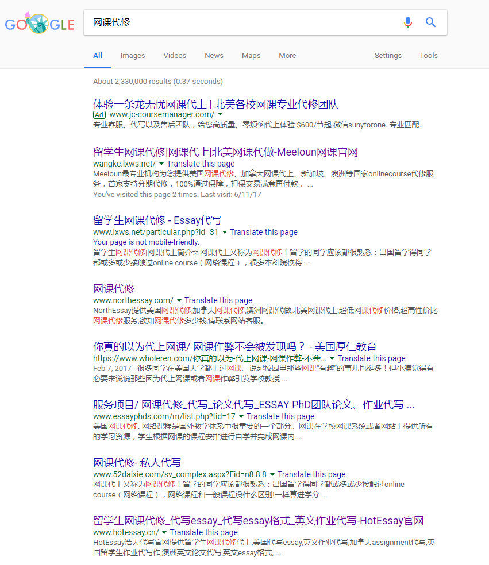This screenshot has width=489, height=565.
Task: Expand dropdown arrow next to wangke.lxws.net URL
Action: [161, 164]
